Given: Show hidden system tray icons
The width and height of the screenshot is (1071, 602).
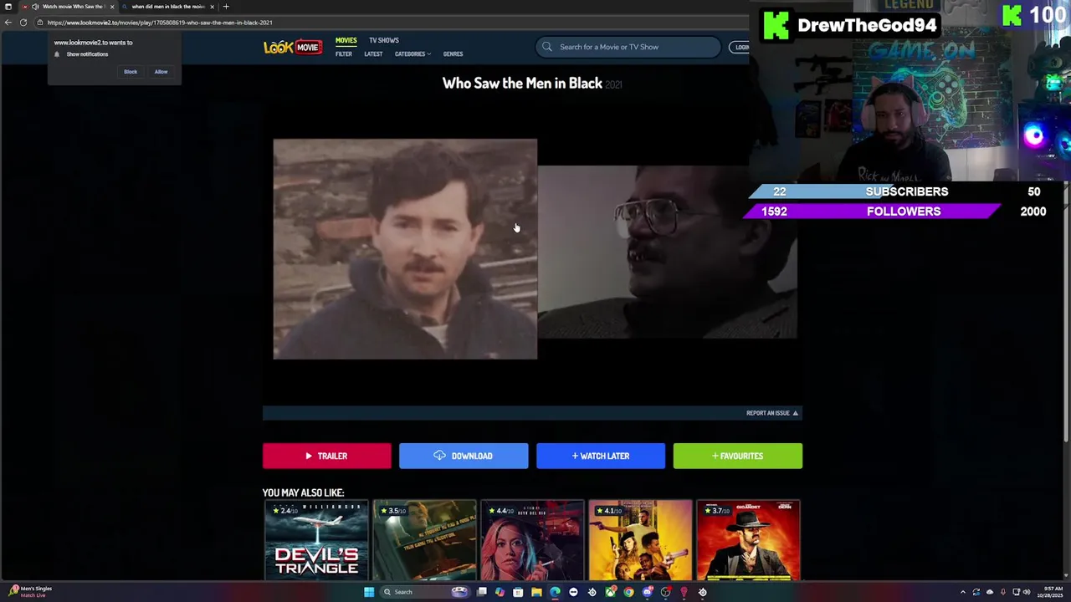Looking at the screenshot, I should [x=962, y=592].
